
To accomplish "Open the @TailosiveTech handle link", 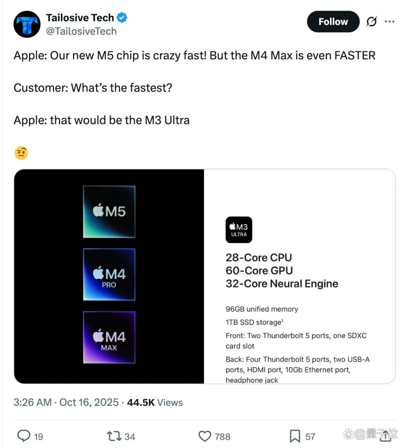I will [x=81, y=31].
